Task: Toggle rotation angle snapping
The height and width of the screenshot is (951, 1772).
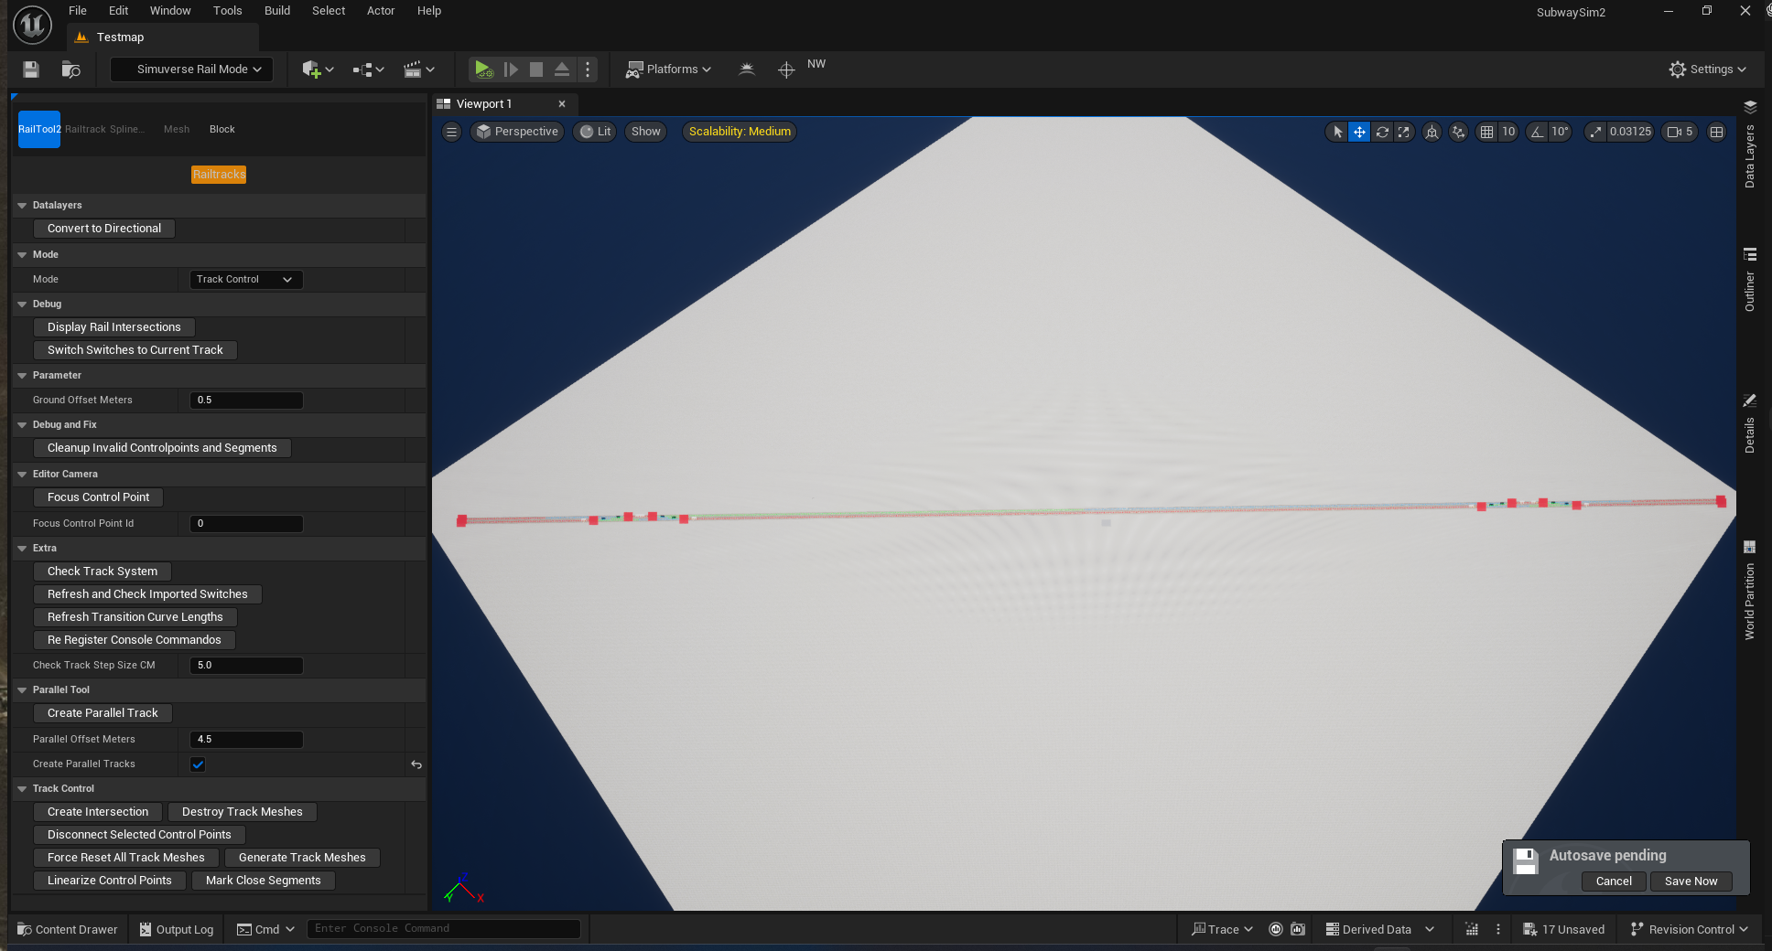Action: pyautogui.click(x=1537, y=132)
